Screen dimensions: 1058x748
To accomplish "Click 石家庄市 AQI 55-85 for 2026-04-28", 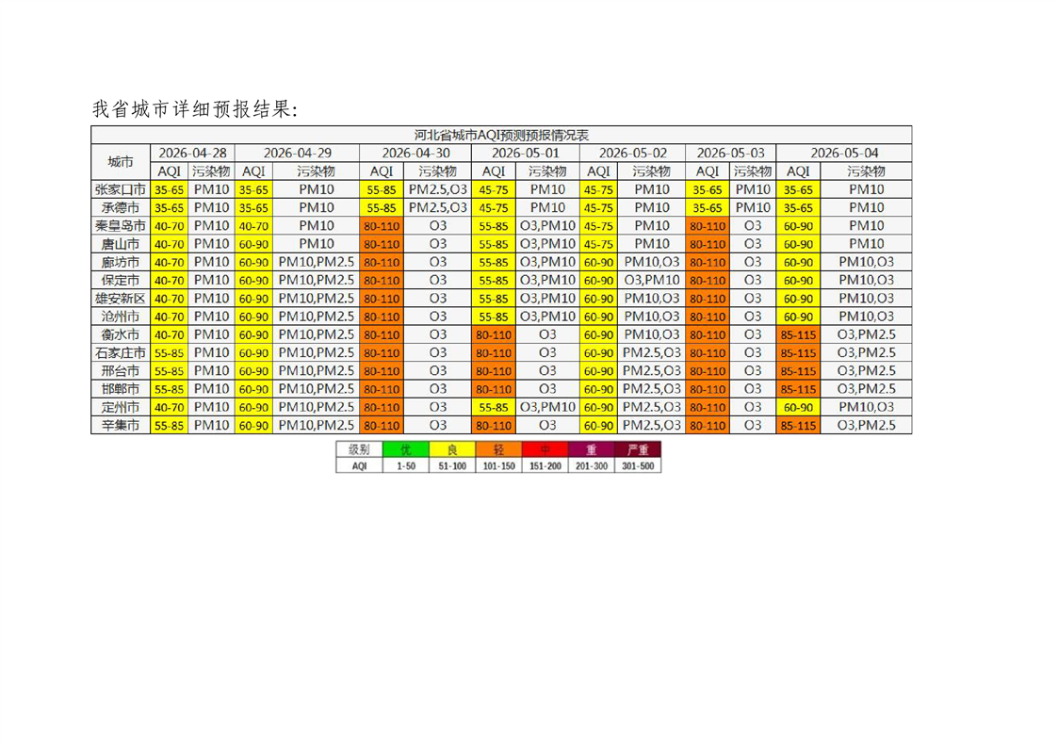I will click(x=170, y=352).
